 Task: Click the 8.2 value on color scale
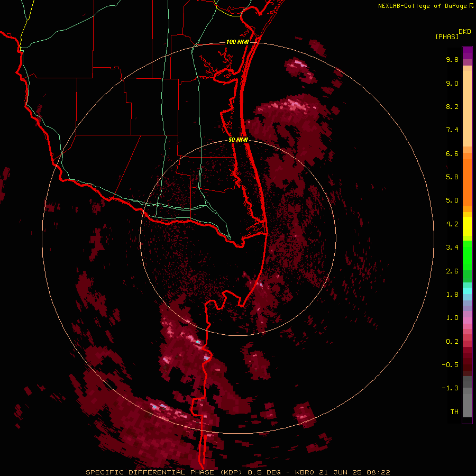click(452, 106)
